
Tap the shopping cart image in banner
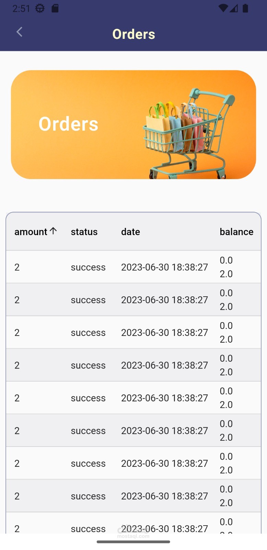pos(188,132)
